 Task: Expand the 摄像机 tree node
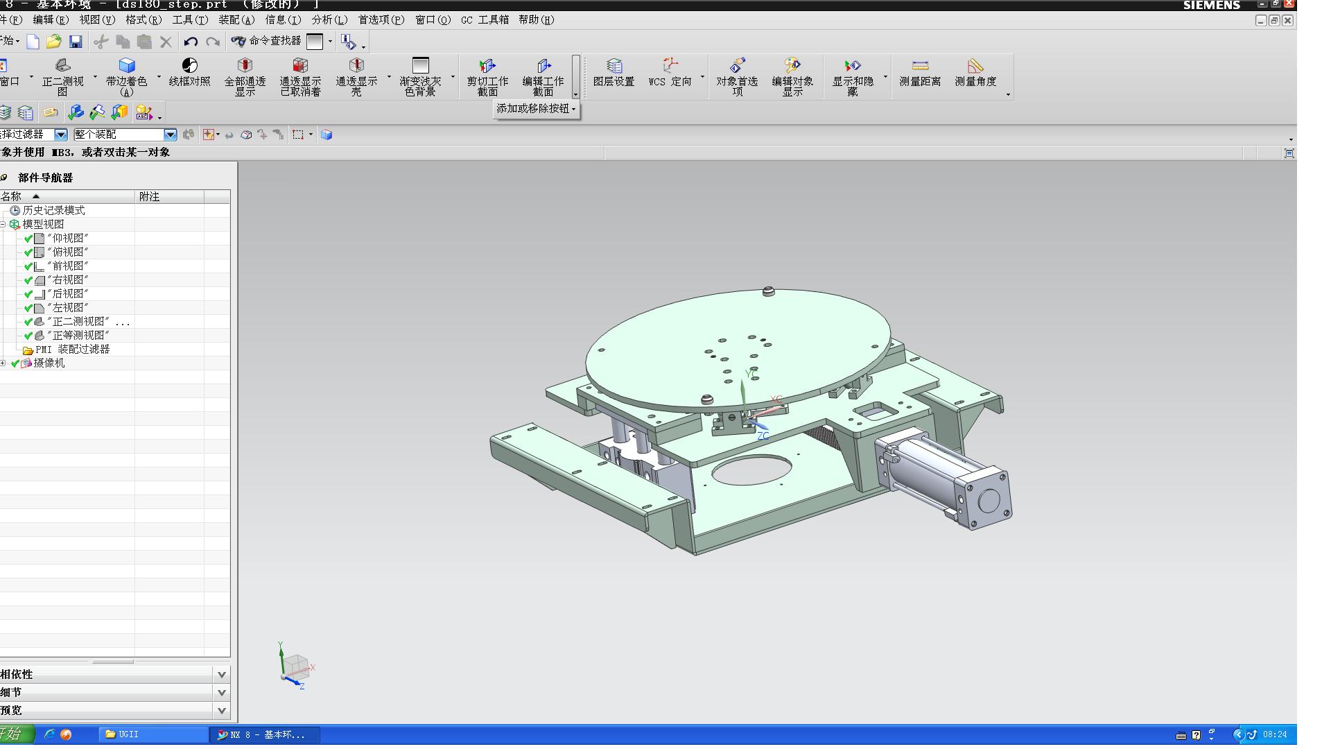[3, 363]
